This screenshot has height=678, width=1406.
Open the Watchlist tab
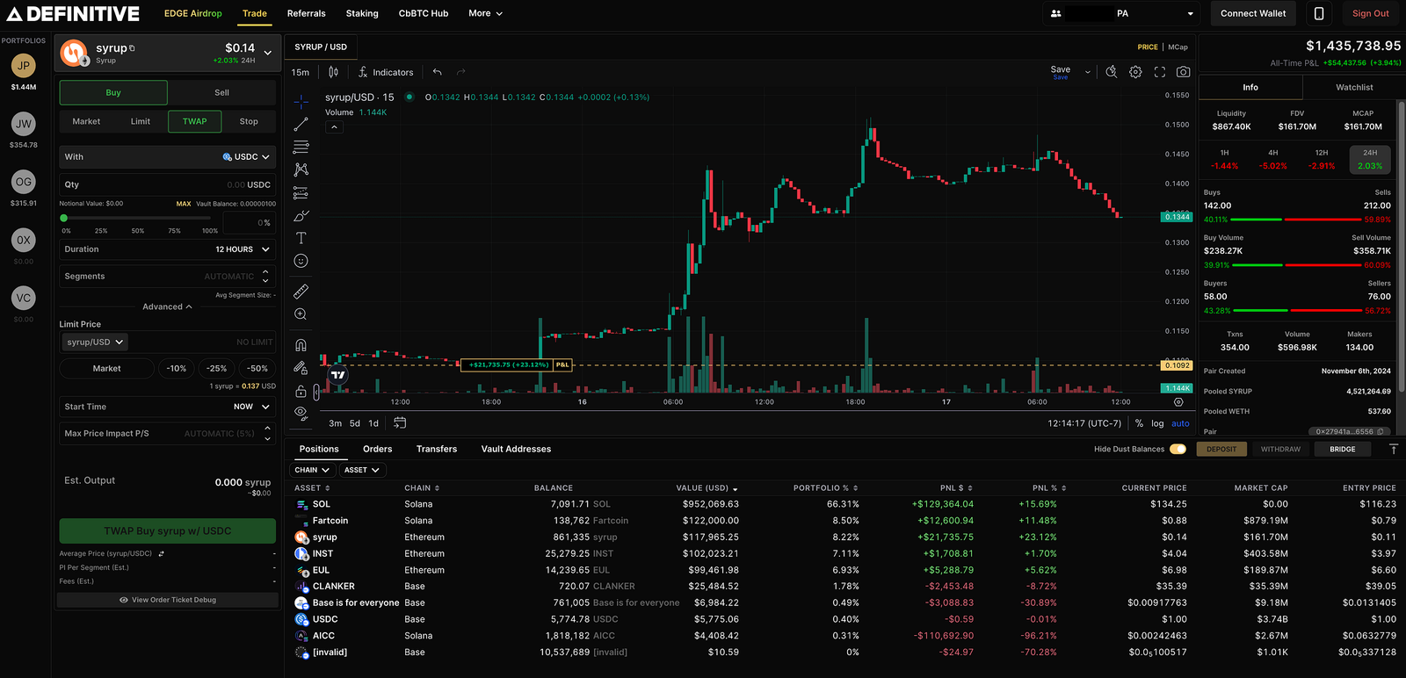(x=1354, y=87)
